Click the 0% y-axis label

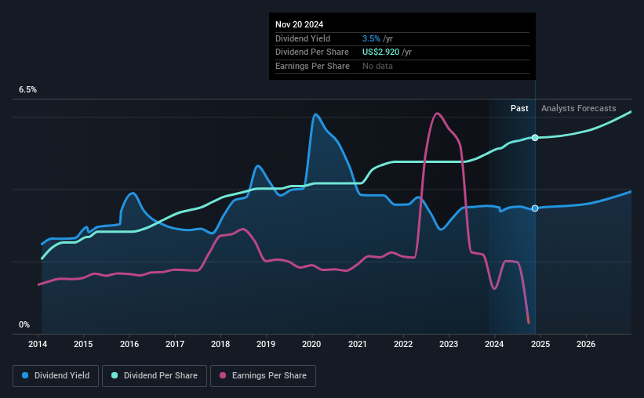pyautogui.click(x=24, y=324)
